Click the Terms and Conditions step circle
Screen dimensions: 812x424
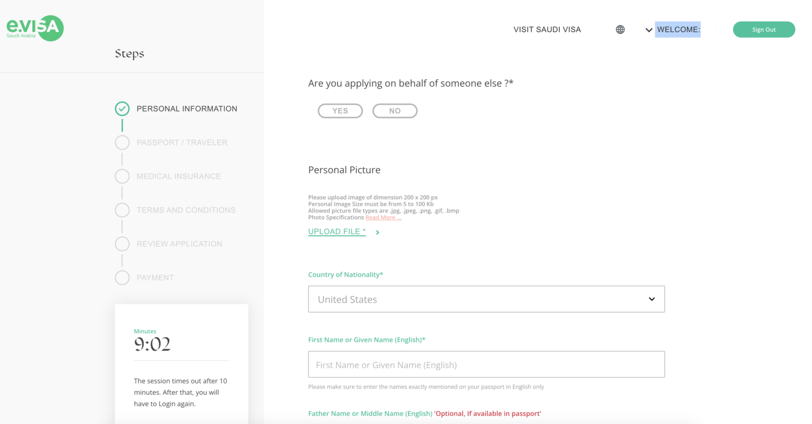coord(122,210)
